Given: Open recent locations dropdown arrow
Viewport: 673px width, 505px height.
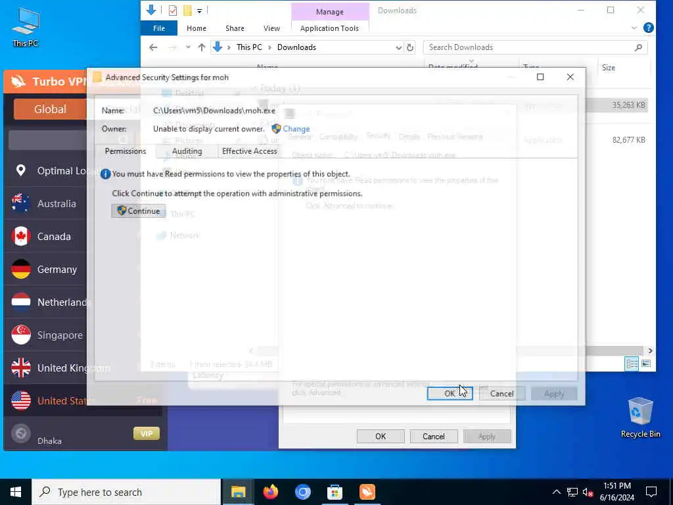Looking at the screenshot, I should [188, 47].
